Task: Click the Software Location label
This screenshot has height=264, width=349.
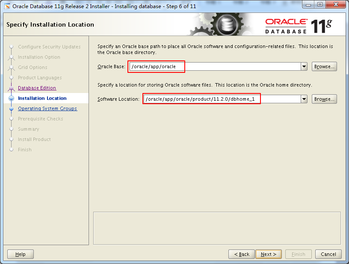Action: click(x=118, y=99)
